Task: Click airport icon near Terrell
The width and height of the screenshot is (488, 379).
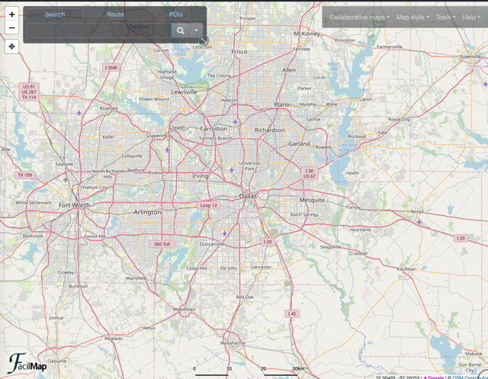Action: (x=419, y=222)
